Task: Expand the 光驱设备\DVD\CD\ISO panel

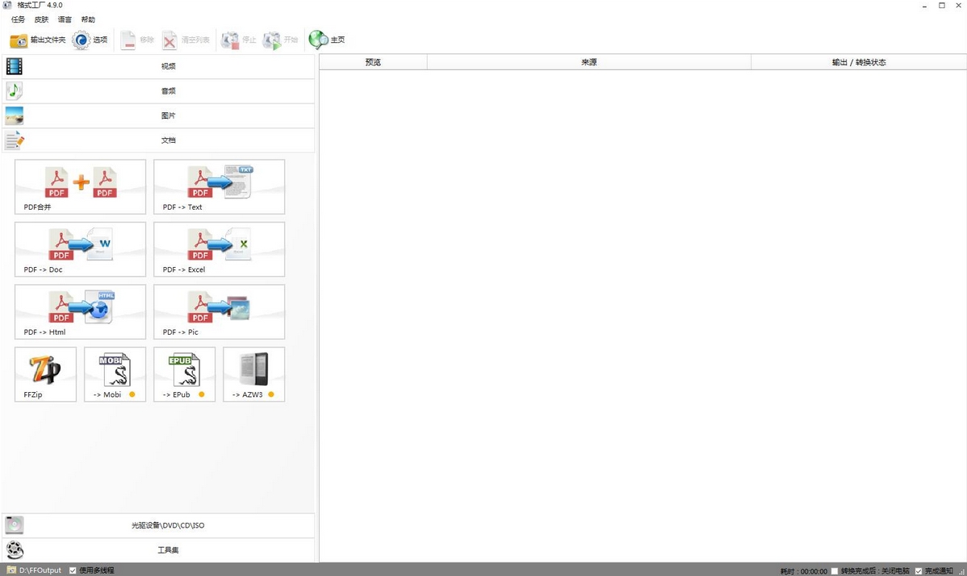Action: point(158,525)
